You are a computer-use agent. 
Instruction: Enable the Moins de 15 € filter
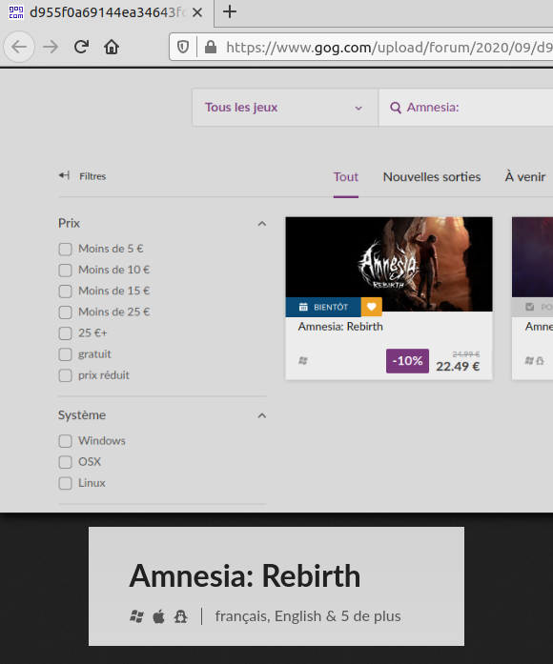tap(65, 292)
